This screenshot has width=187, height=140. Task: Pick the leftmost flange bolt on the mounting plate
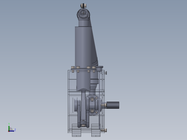(73, 69)
